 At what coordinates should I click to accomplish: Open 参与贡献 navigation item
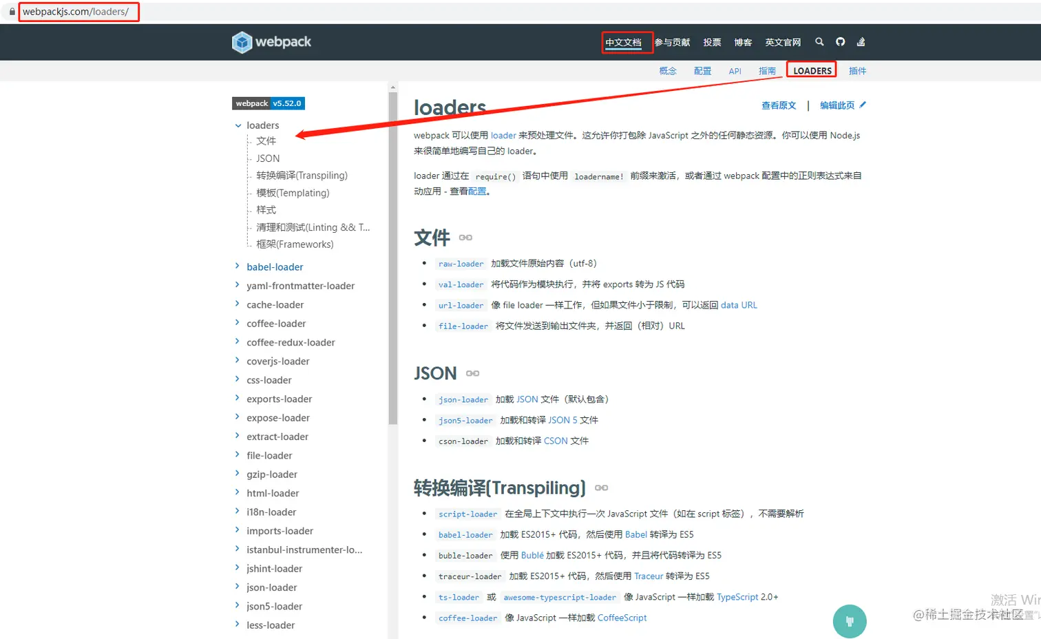click(672, 43)
